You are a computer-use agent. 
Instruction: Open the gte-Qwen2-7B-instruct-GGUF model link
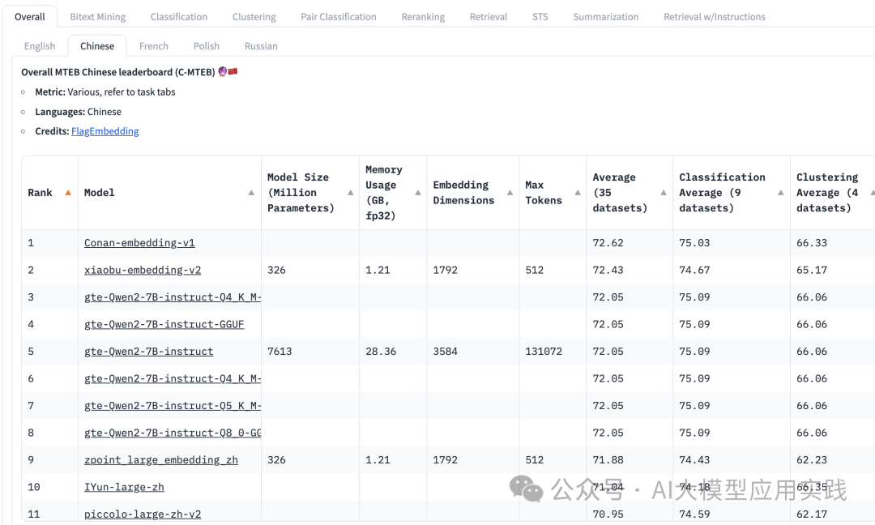coord(164,324)
